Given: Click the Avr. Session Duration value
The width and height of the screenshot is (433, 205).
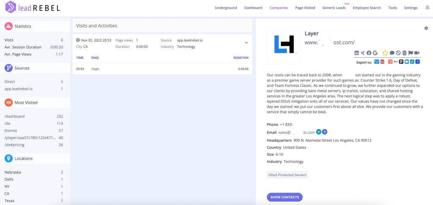Looking at the screenshot, I should tap(57, 47).
